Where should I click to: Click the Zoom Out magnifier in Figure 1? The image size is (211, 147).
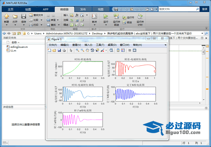82,50
